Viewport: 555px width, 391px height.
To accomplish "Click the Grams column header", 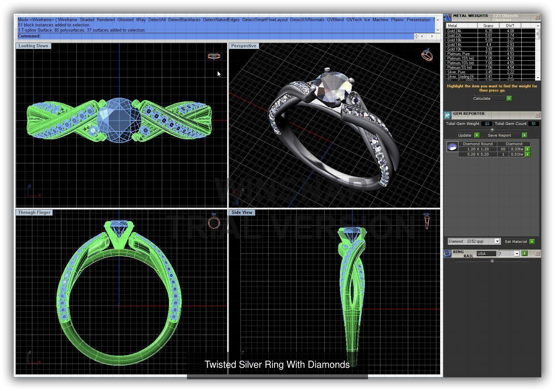I will point(488,26).
